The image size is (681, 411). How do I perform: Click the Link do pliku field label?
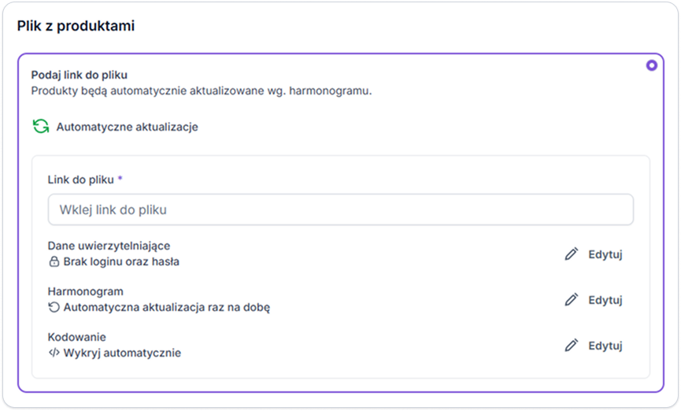coord(81,180)
